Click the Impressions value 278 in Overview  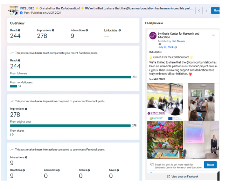42,36
